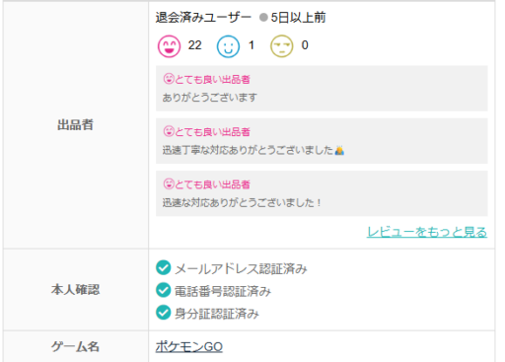Click the small pink smiley in the second review
505x362 pixels.
click(169, 131)
